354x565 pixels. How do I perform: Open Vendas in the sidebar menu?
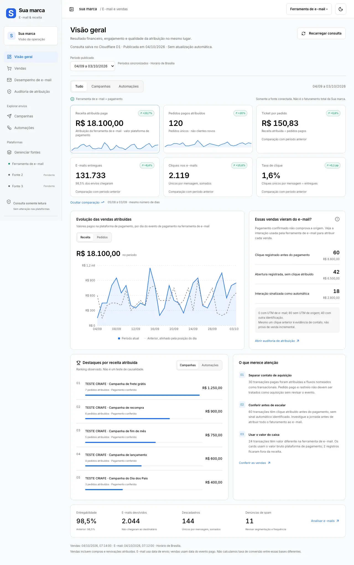[x=31, y=68]
